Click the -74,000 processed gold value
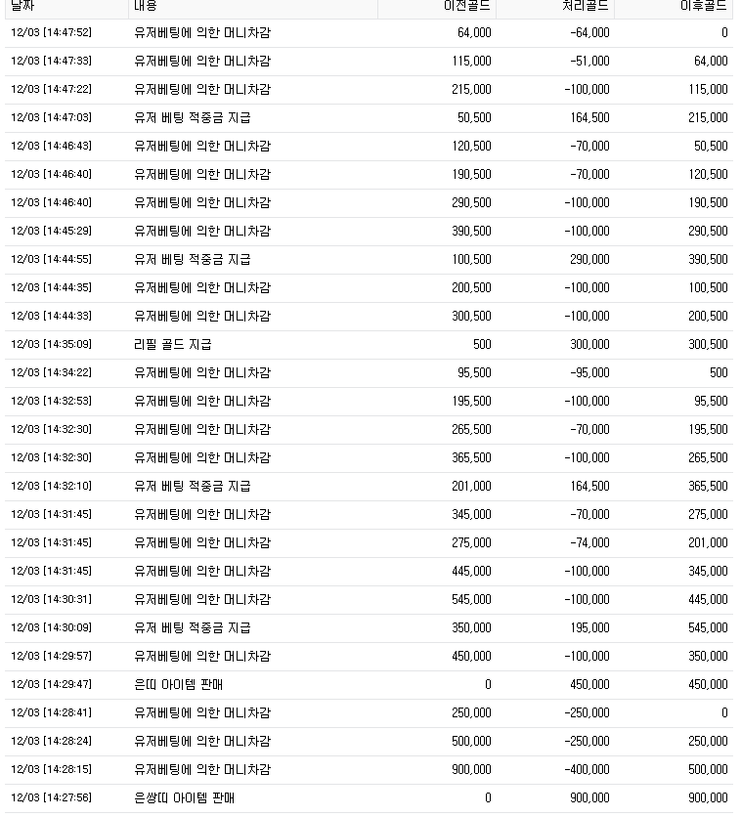The width and height of the screenshot is (741, 817). [589, 542]
